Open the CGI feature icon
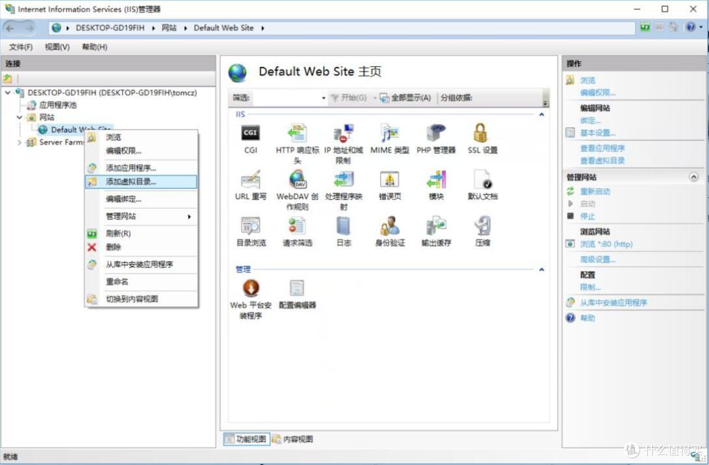709x465 pixels. point(250,134)
